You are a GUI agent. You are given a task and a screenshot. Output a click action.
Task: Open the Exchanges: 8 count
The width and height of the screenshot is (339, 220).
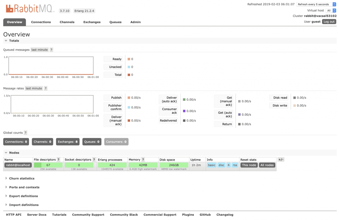[68, 142]
